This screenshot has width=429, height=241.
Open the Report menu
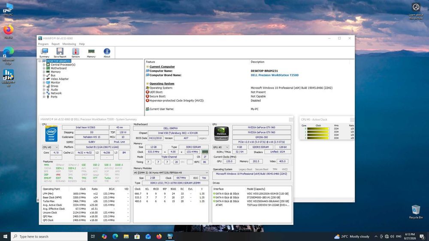coord(55,44)
